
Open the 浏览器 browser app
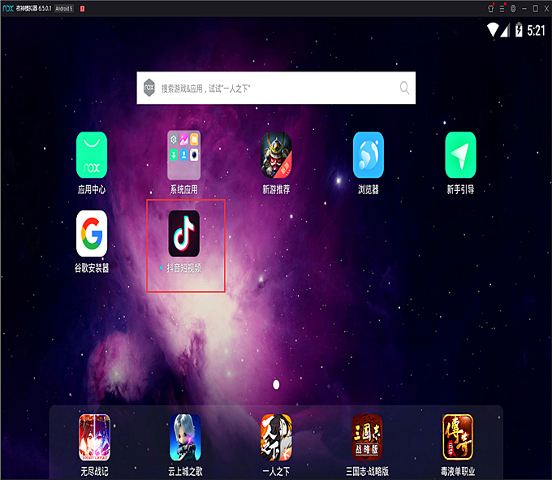[369, 155]
